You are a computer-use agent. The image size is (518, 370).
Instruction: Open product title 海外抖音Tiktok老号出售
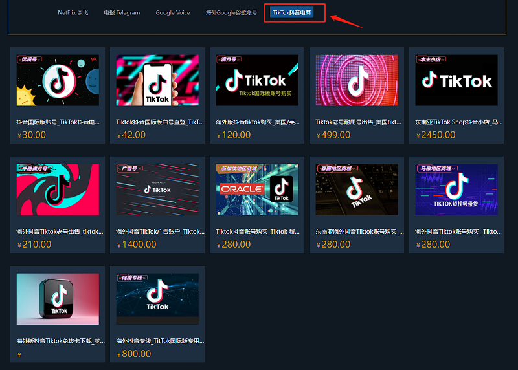(x=60, y=232)
